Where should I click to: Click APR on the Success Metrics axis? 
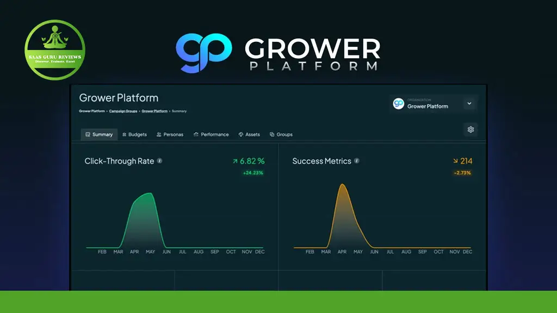pyautogui.click(x=342, y=252)
